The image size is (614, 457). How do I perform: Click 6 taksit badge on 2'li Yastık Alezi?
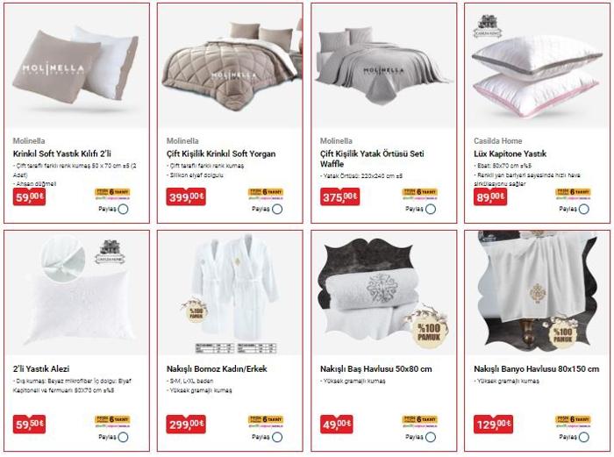112,421
